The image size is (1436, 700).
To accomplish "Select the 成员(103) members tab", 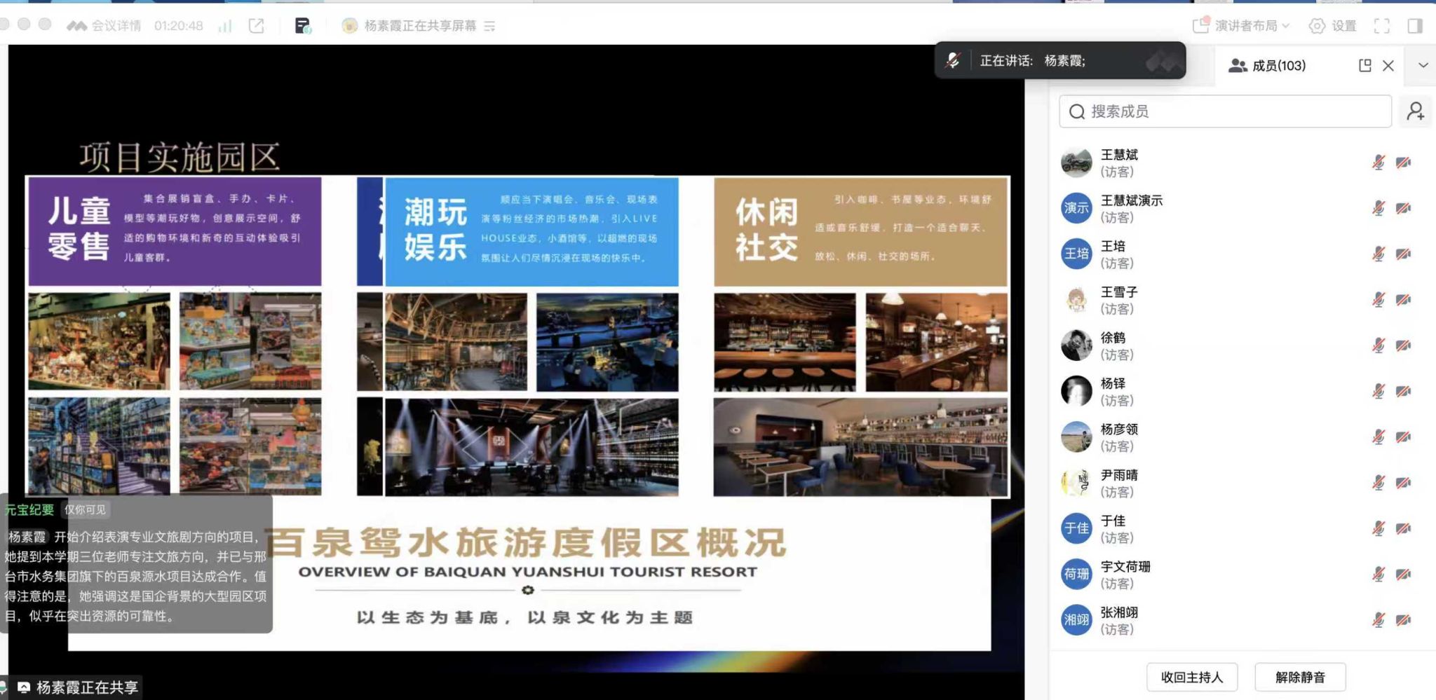I will [x=1267, y=65].
